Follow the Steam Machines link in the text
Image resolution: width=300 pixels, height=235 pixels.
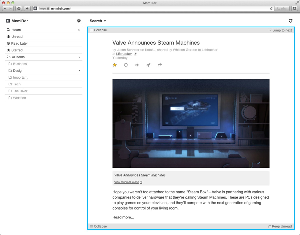211,197
